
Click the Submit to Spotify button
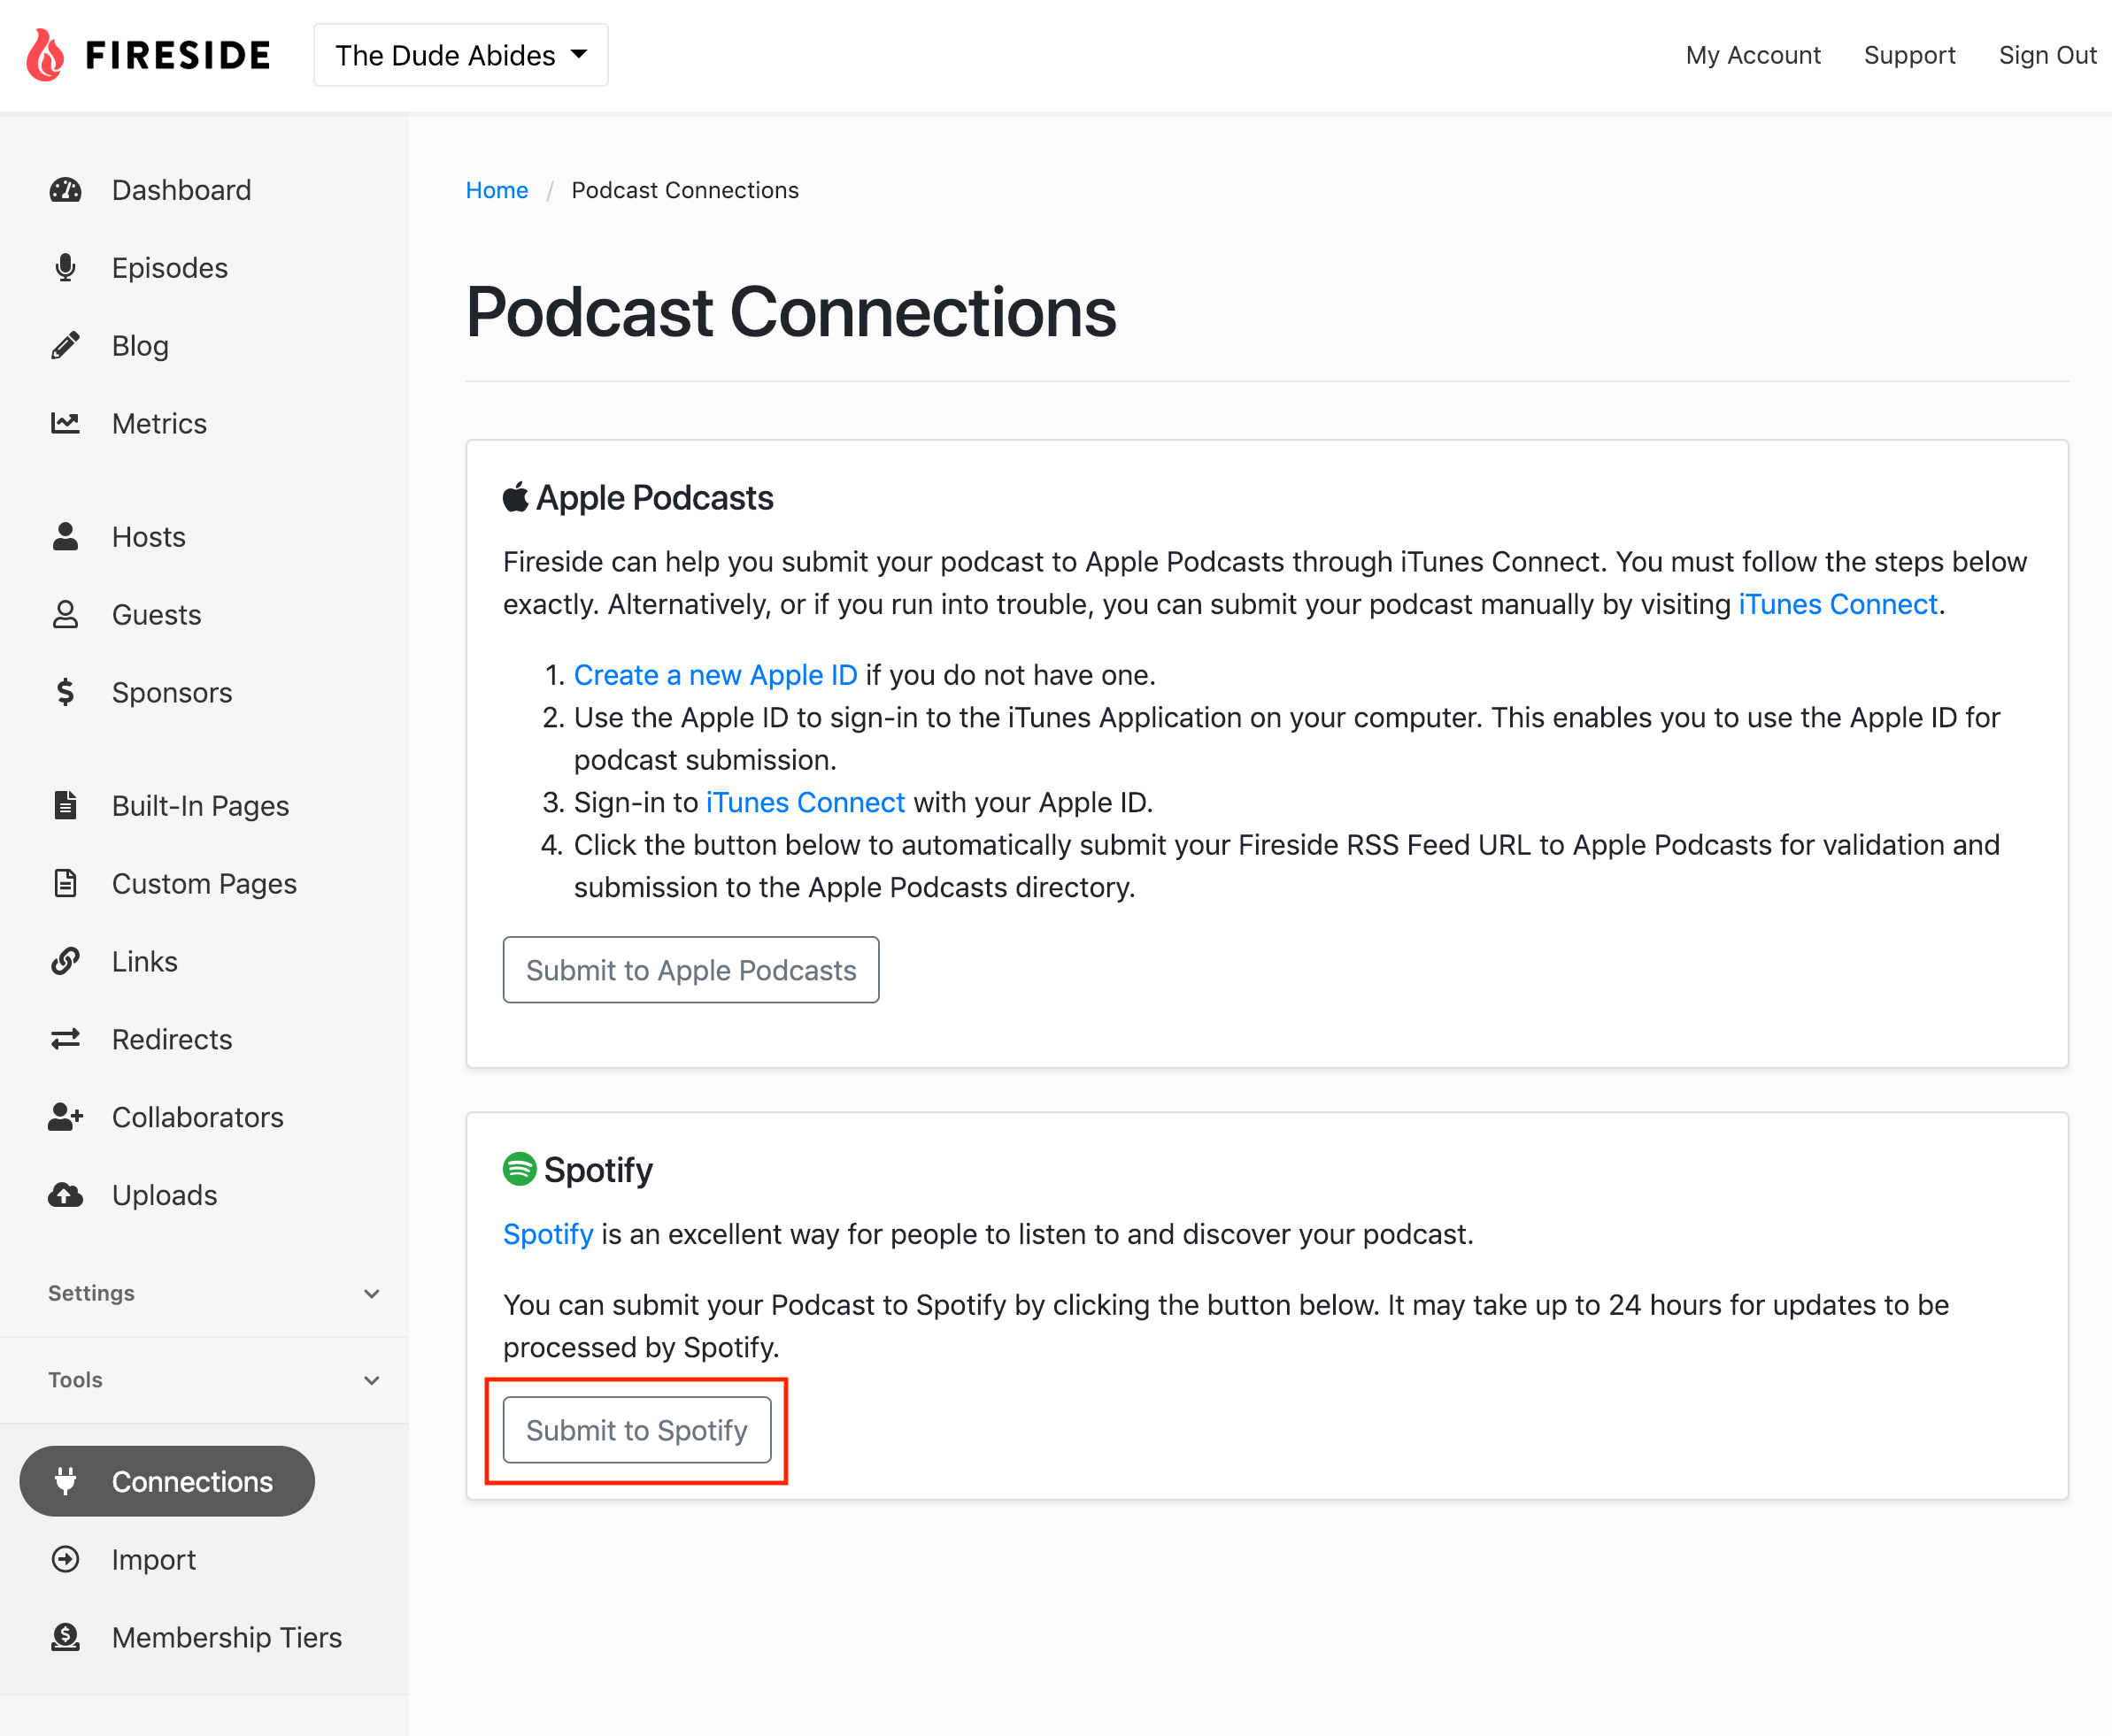[636, 1430]
